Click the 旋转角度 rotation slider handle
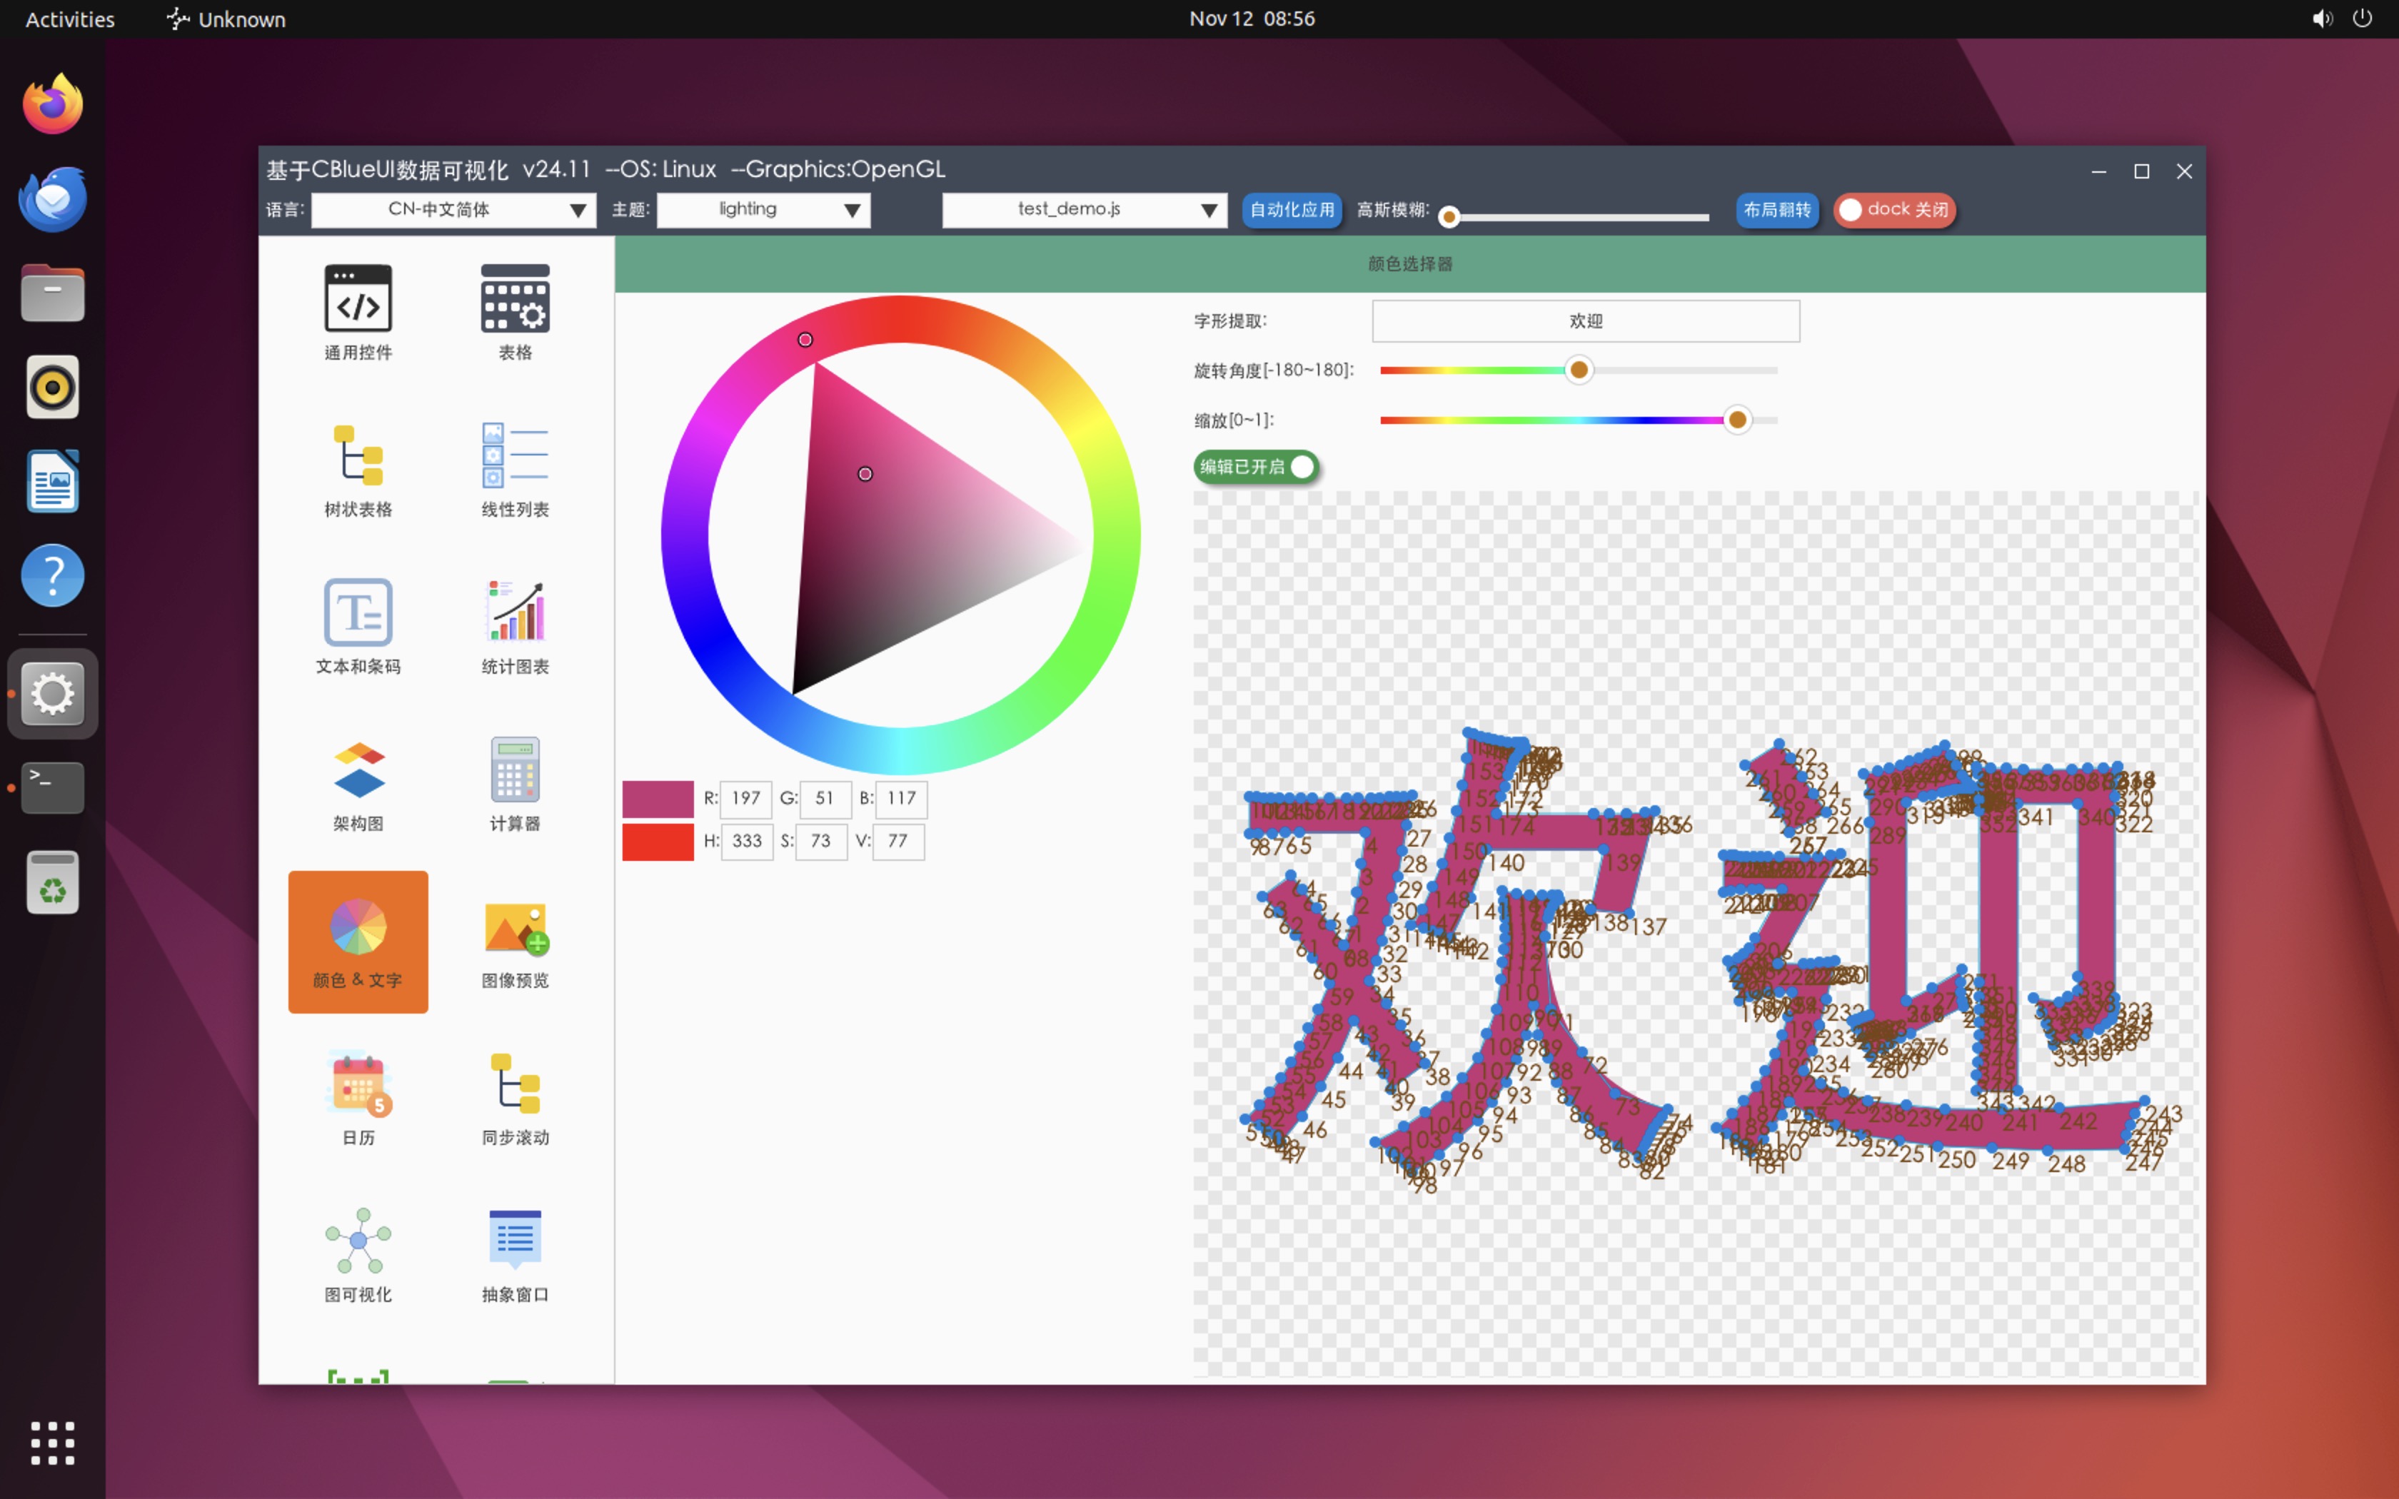2399x1499 pixels. tap(1579, 370)
